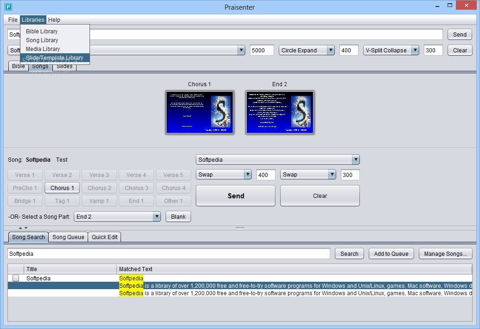Click the large Send button
The height and width of the screenshot is (329, 480).
[x=236, y=196]
